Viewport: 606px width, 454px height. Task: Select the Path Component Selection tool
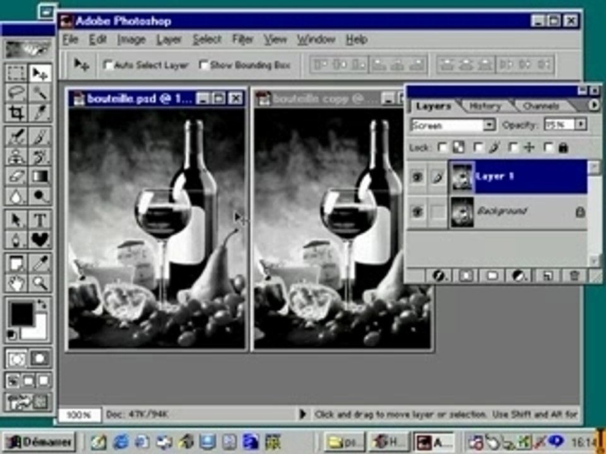pos(16,220)
